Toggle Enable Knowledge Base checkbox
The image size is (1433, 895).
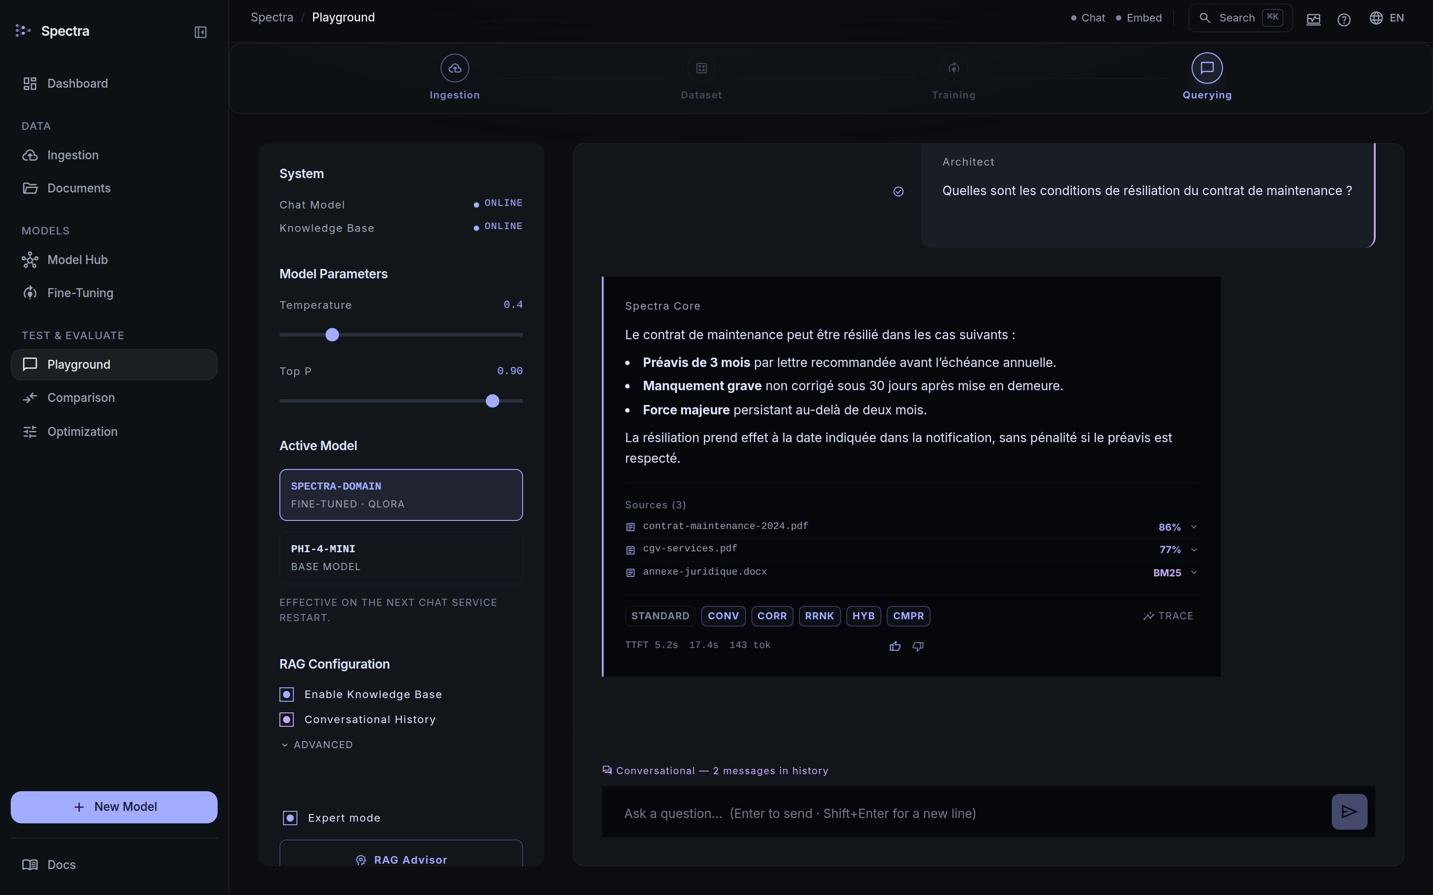point(287,695)
